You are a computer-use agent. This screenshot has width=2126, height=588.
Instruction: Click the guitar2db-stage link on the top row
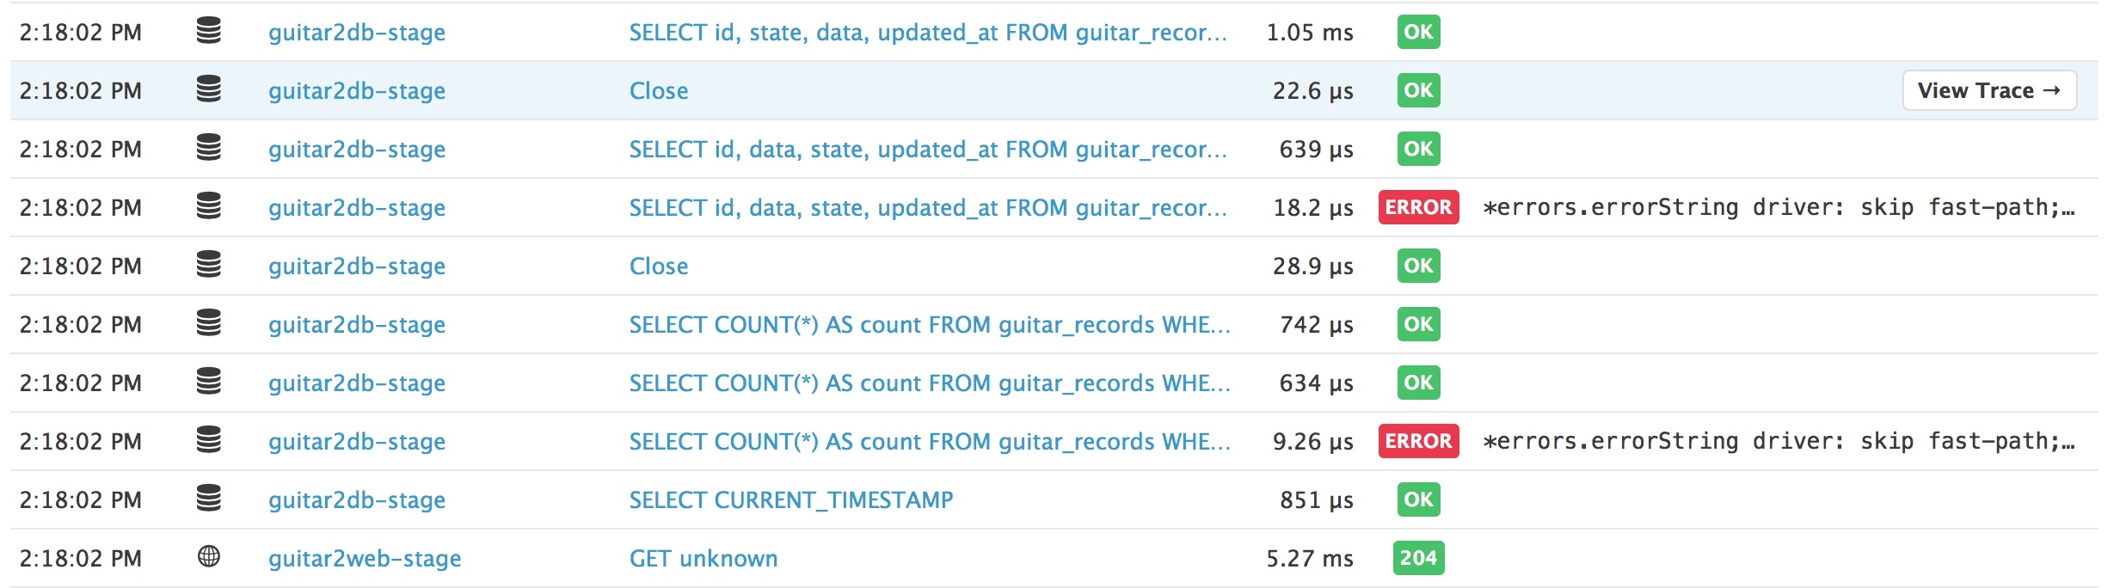coord(356,32)
